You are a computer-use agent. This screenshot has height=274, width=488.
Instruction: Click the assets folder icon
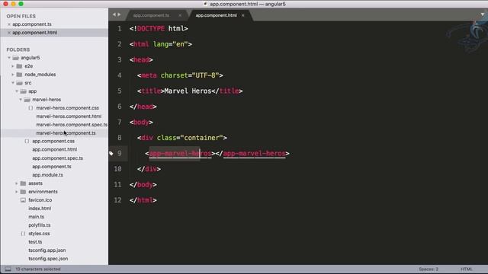(23, 183)
